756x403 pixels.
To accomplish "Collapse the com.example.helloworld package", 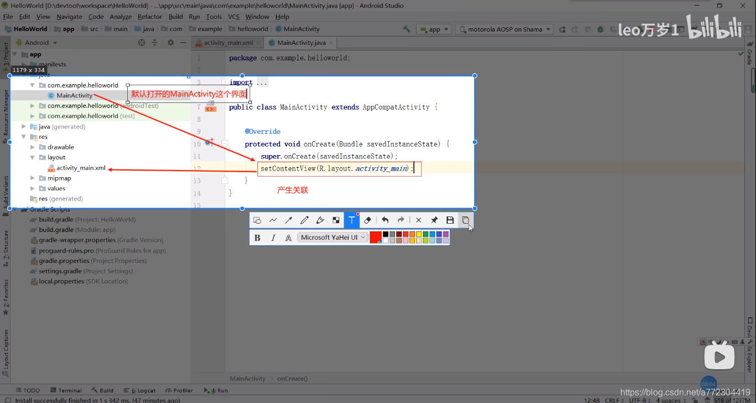I will [33, 85].
